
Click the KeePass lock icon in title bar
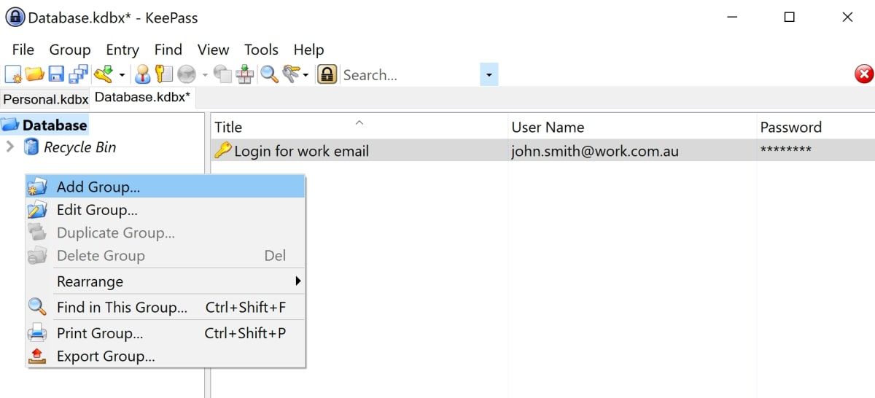click(15, 17)
